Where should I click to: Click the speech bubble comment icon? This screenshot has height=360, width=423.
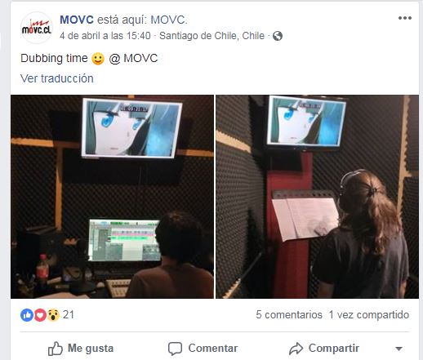pos(175,349)
